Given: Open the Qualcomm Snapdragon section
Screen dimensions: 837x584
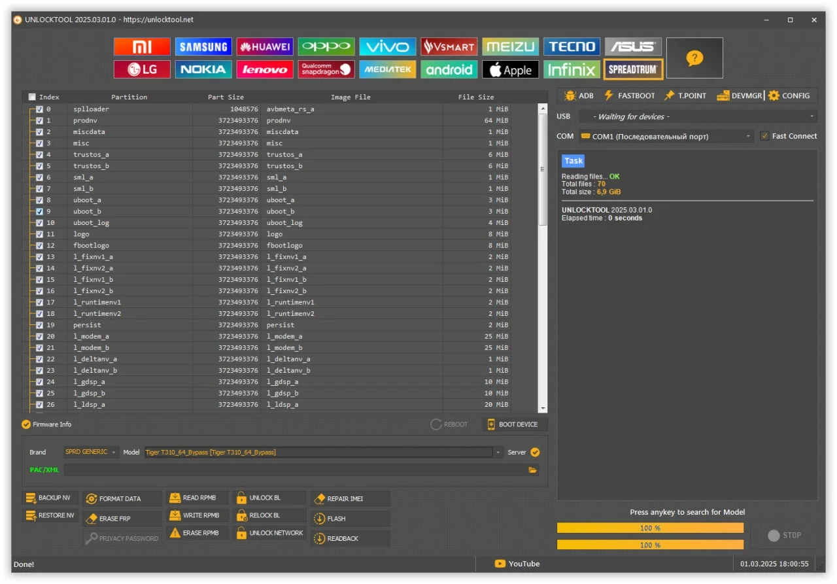Looking at the screenshot, I should 326,69.
